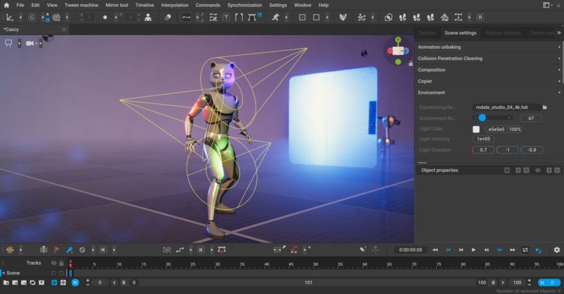Open the Mirror tool menu
The width and height of the screenshot is (564, 294).
click(117, 5)
